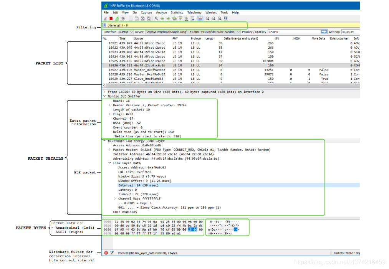Sort packets by the Source column header
The image size is (389, 269).
[152, 38]
